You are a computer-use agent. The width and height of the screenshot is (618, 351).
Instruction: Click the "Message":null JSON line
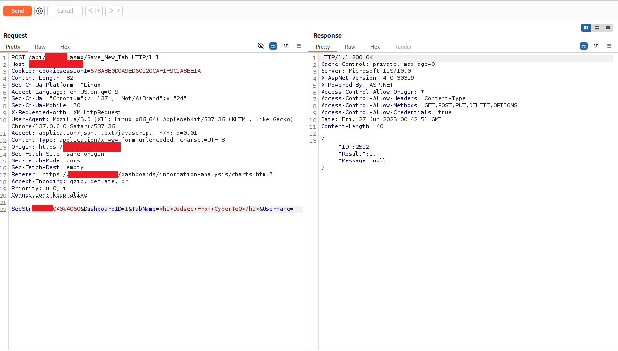(x=362, y=160)
